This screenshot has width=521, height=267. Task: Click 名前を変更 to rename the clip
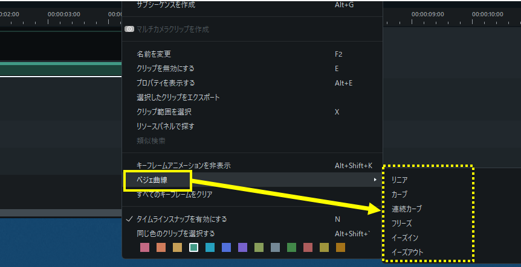154,54
